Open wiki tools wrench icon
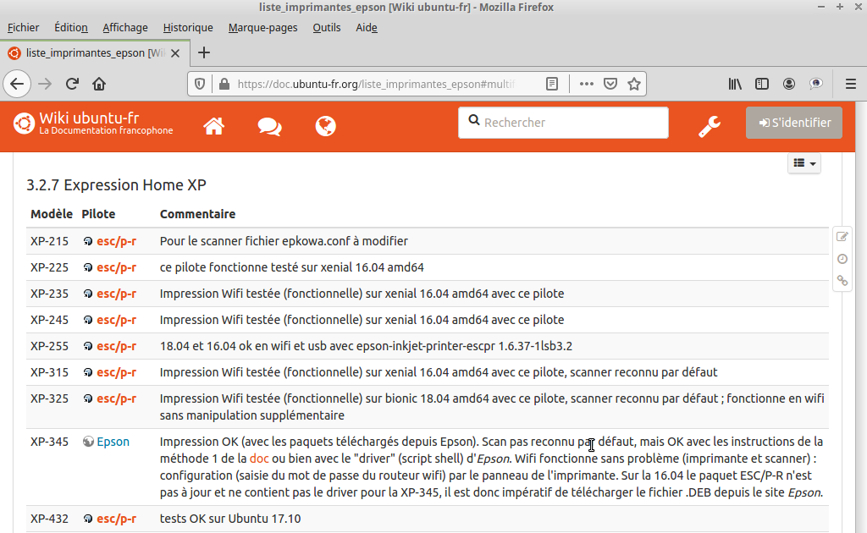Viewport: 867px width, 533px height. pos(710,127)
